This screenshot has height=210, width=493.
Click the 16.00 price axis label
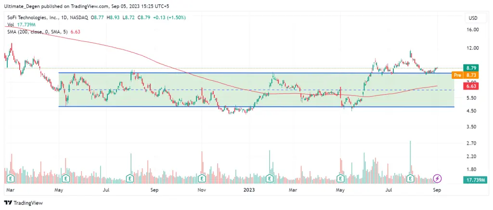473,29
